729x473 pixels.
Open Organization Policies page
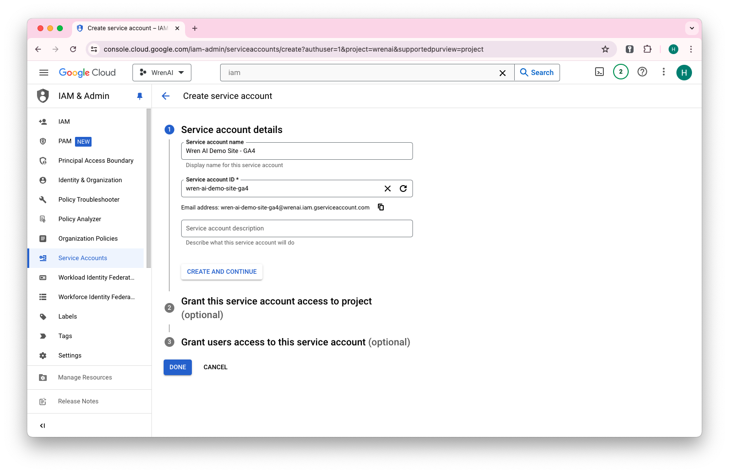click(x=86, y=239)
